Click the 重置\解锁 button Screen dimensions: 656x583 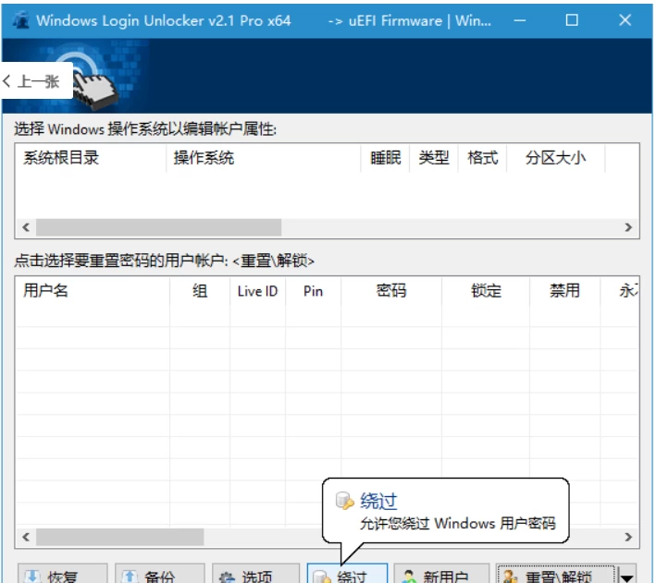click(555, 574)
